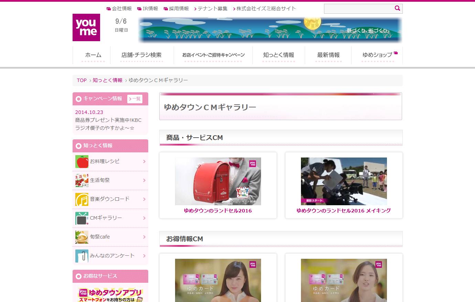Open テナント募集 link

point(213,9)
